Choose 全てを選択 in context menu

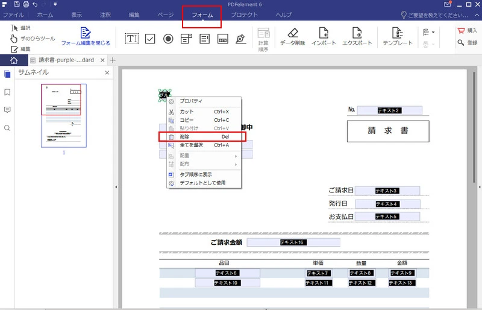[x=204, y=145]
